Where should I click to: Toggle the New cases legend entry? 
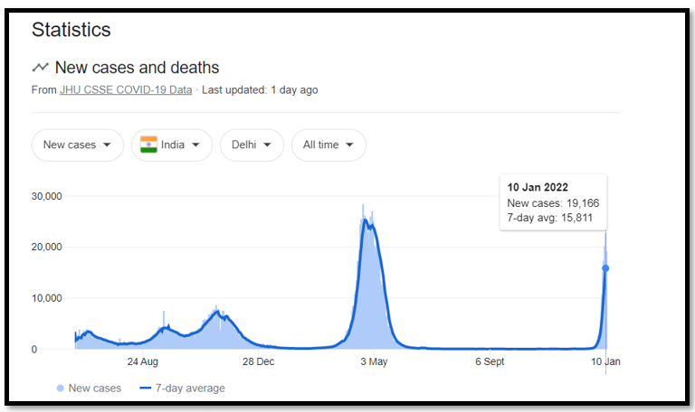(x=89, y=389)
